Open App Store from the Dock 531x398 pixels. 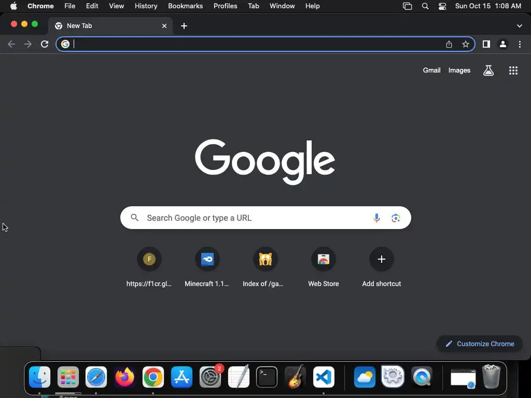point(182,377)
